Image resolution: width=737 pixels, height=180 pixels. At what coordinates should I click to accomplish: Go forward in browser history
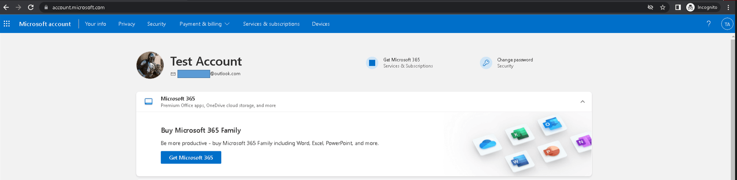(18, 7)
